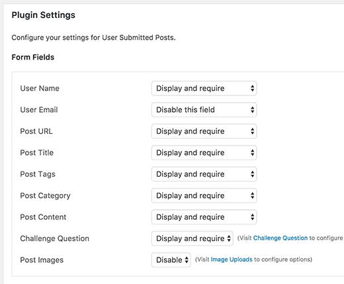Open the Post Category dropdown

204,195
